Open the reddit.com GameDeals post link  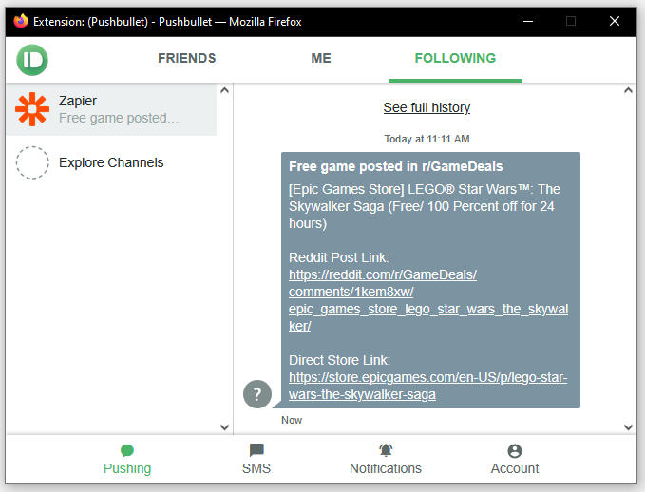click(428, 300)
